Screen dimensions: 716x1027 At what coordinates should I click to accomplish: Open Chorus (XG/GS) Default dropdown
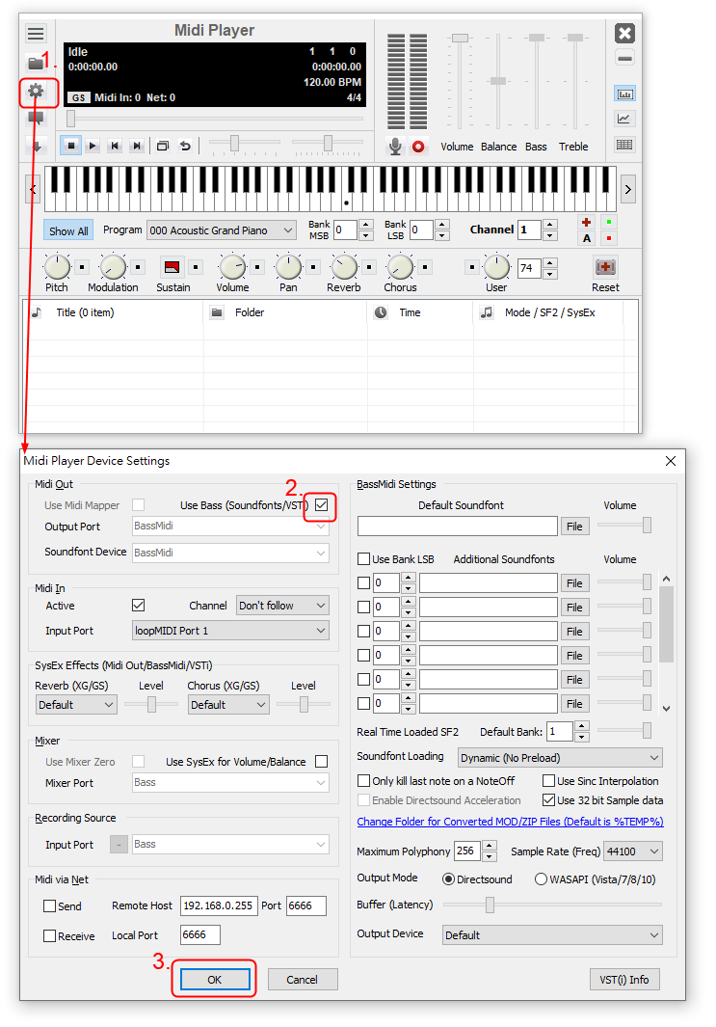click(228, 705)
